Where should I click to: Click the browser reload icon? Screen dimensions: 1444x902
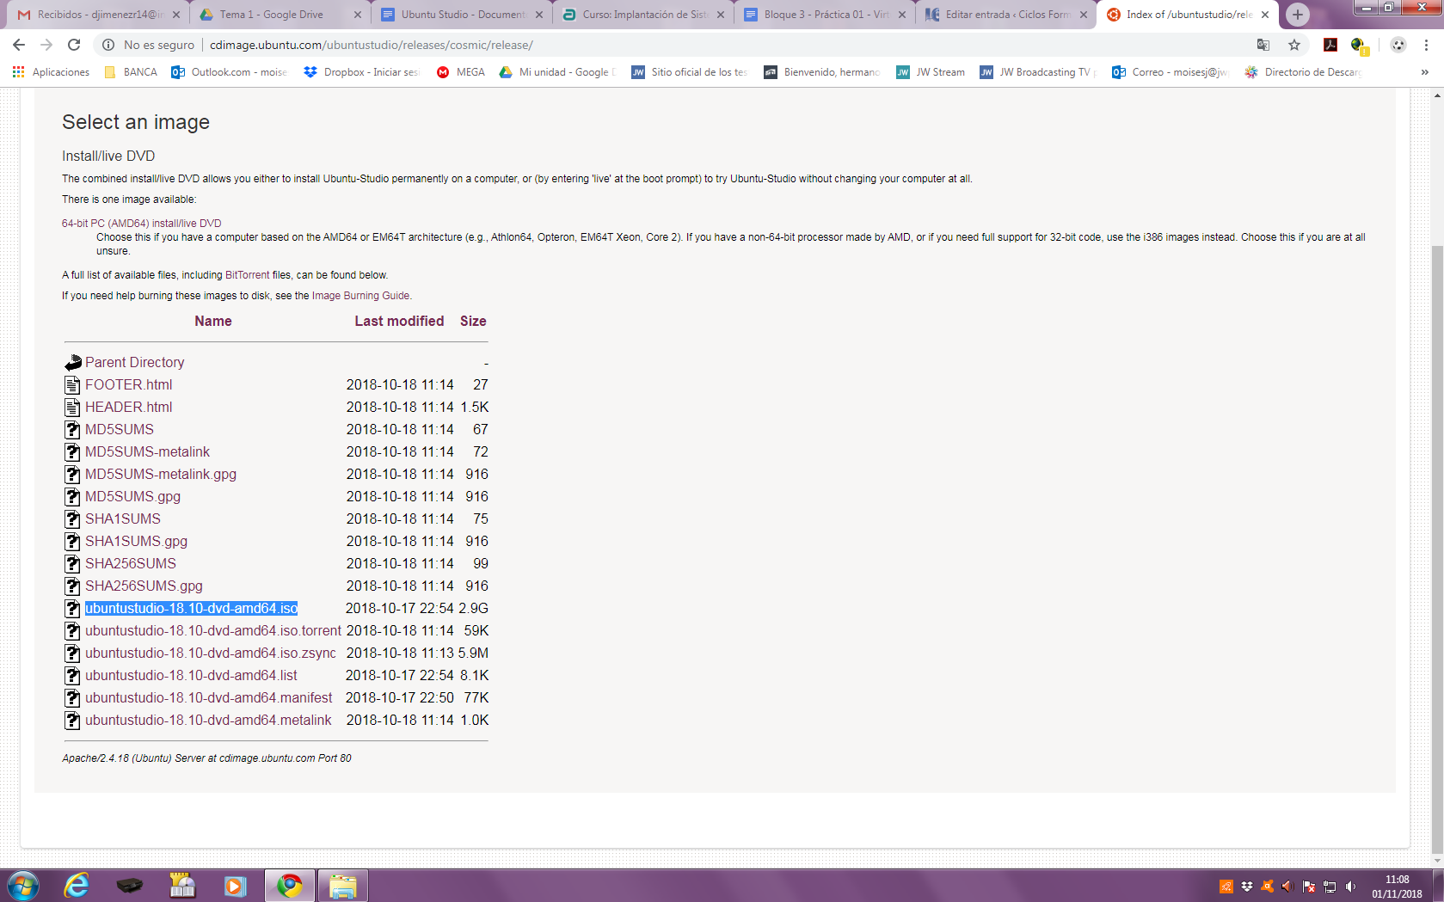[x=74, y=45]
